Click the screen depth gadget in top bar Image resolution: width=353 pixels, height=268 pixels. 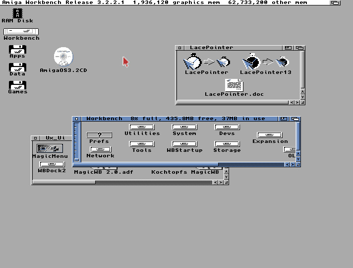(335, 2)
